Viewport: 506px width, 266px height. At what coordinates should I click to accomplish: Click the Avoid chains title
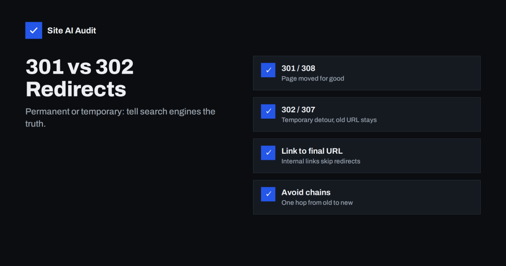[x=306, y=192]
